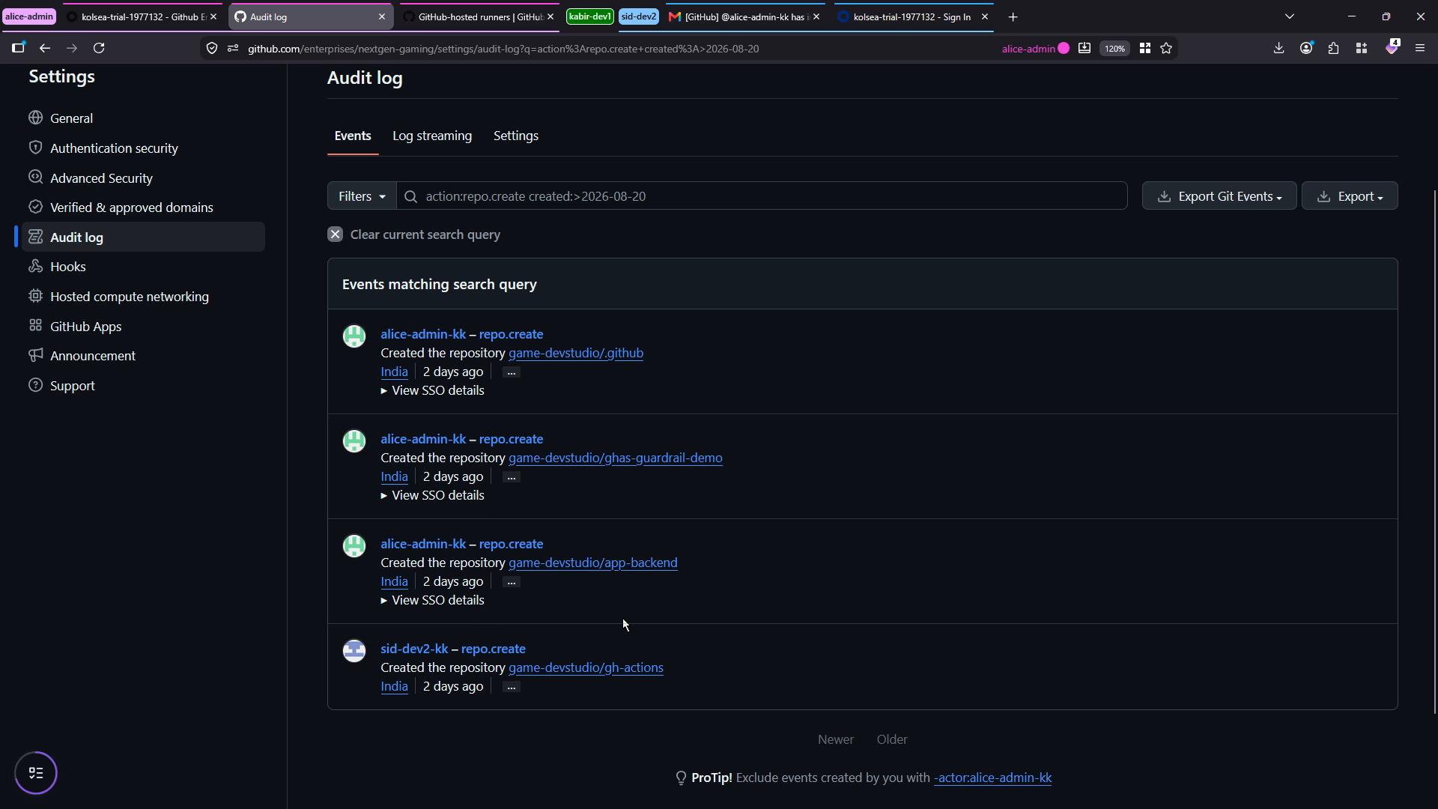
Task: Click the floating panel button at bottom left
Action: [x=36, y=773]
